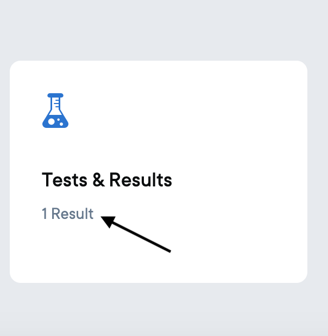Open the Tests & Results heading
Viewport: 328px width, 336px height.
point(107,180)
